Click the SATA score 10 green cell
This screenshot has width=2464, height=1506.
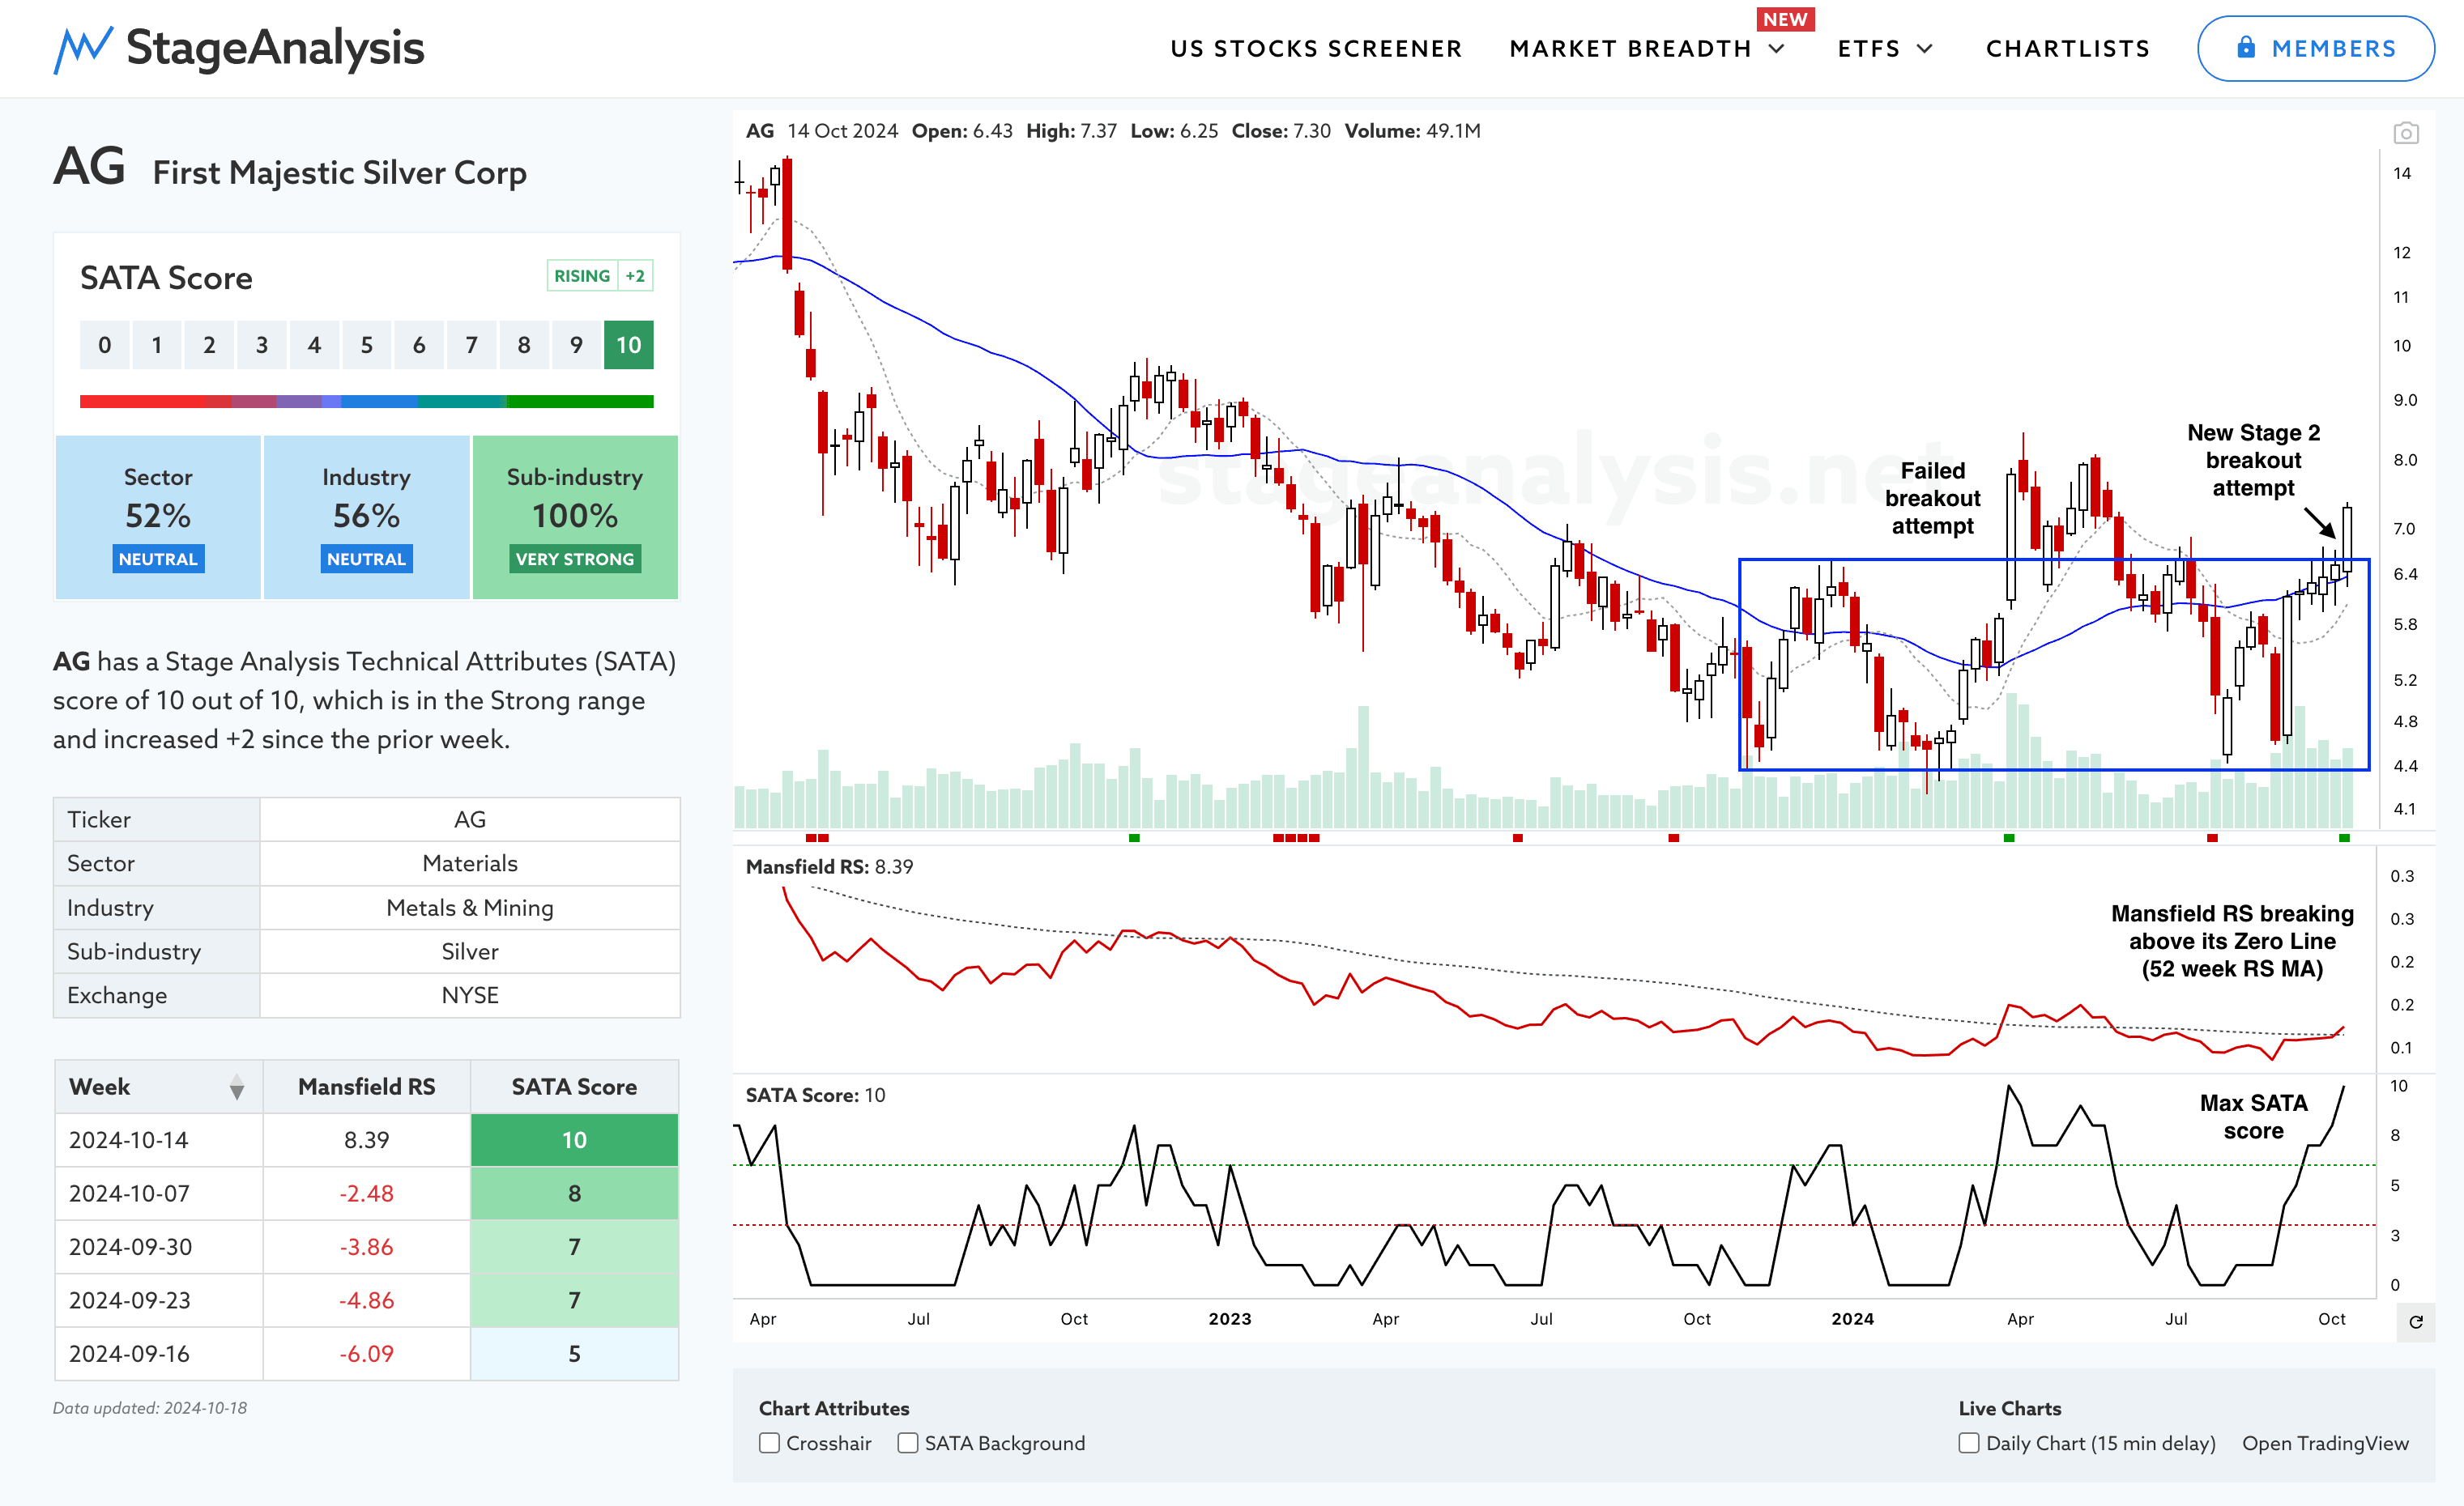click(x=574, y=1140)
